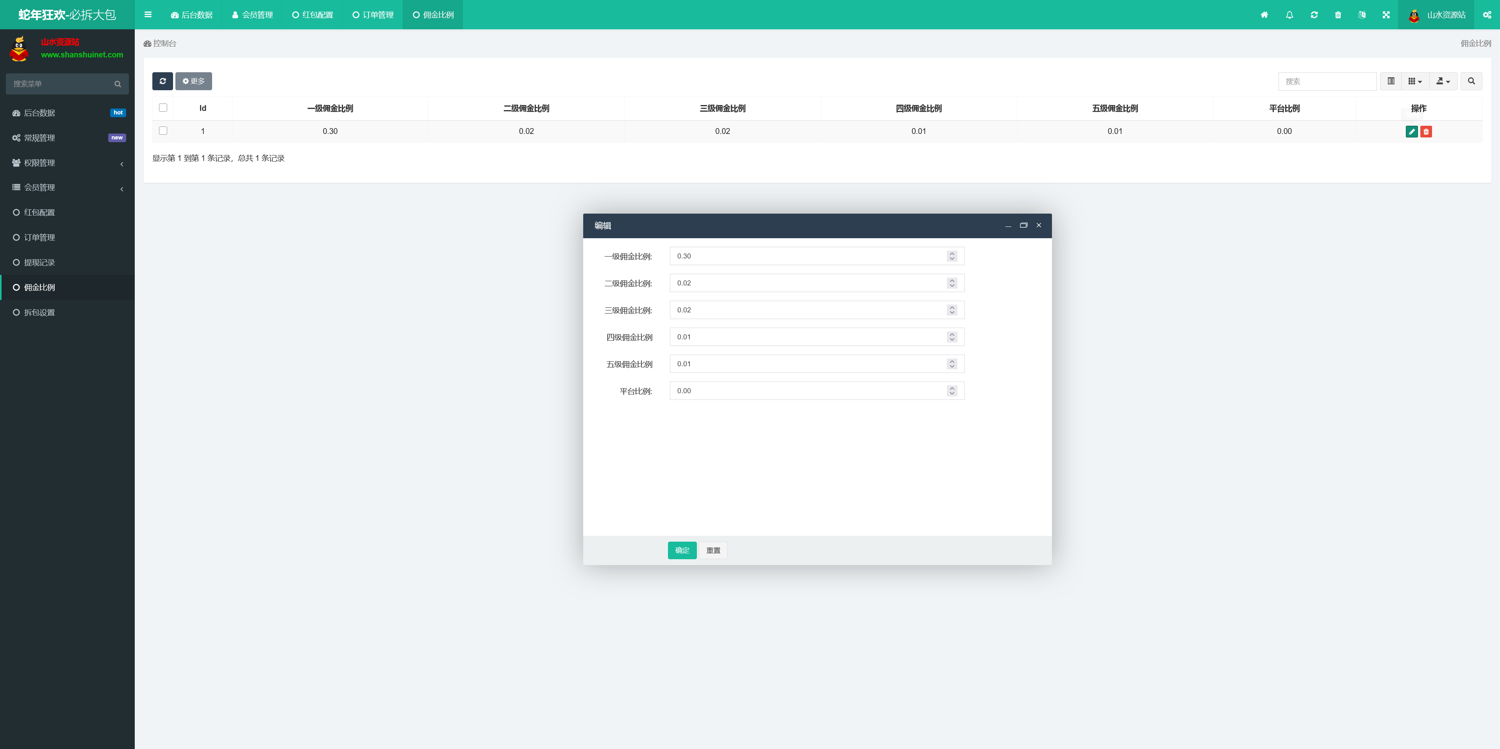The width and height of the screenshot is (1500, 749).
Task: Check the select-all checkbox in the table header
Action: (163, 108)
